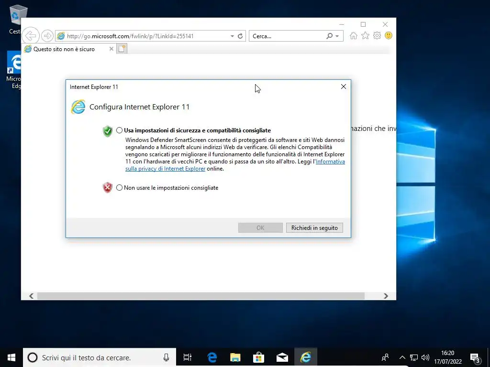490x367 pixels.
Task: Open the People icon in the system tray
Action: click(x=385, y=357)
